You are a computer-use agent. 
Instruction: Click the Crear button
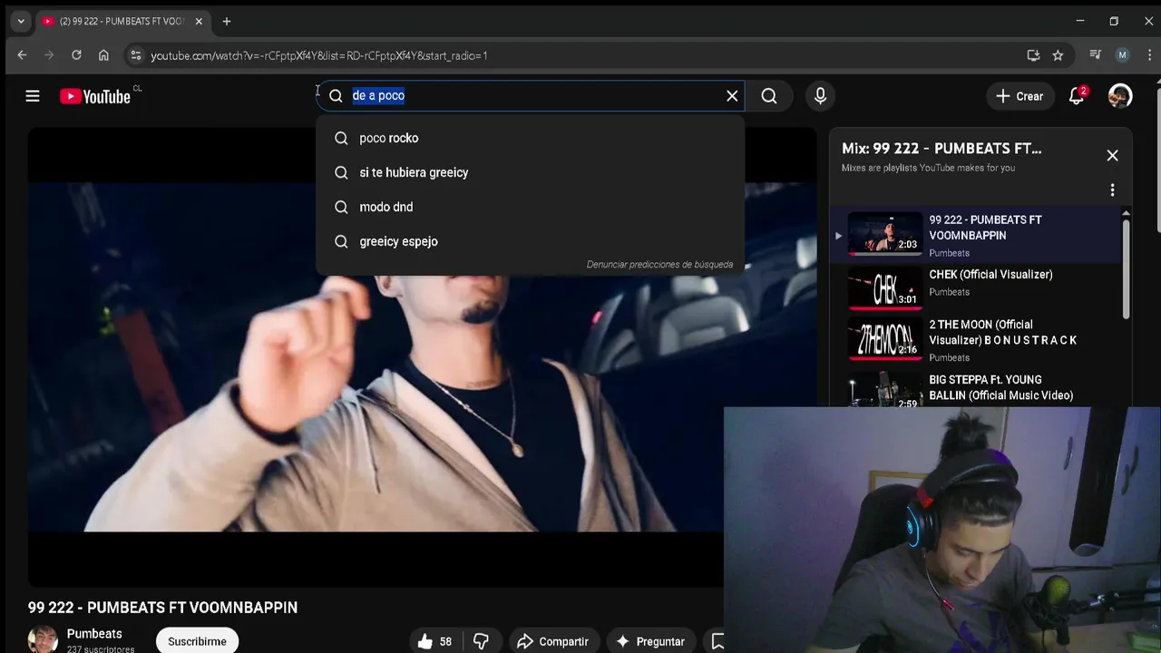1020,96
